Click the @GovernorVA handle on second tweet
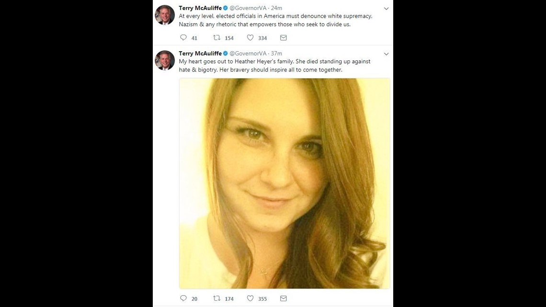 click(x=247, y=53)
